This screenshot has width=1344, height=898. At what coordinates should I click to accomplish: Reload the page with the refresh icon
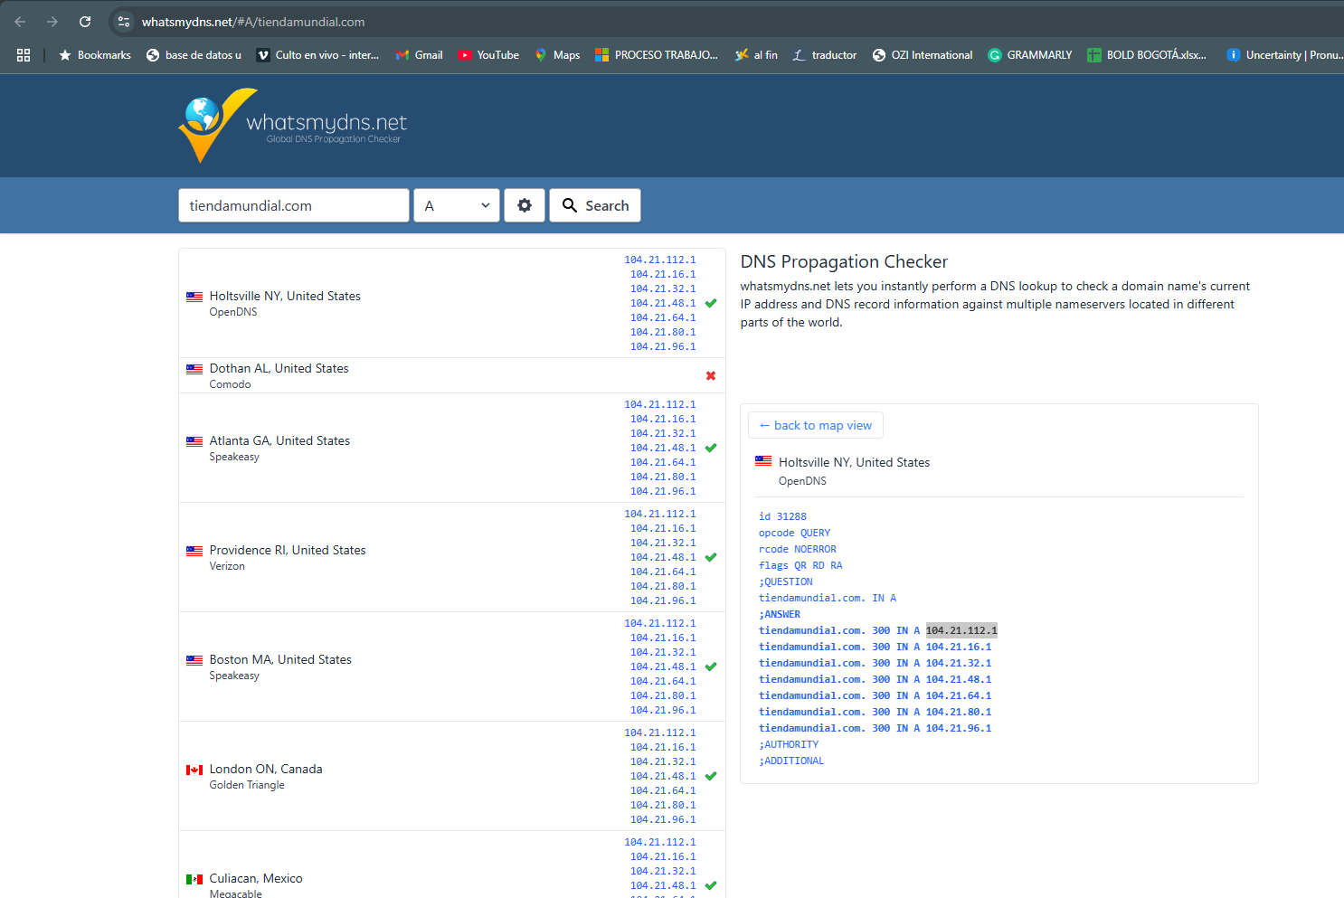point(85,22)
